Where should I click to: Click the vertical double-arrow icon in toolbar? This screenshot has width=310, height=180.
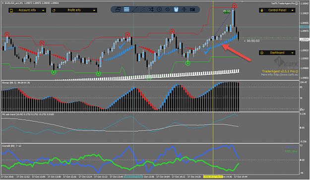pyautogui.click(x=184, y=9)
